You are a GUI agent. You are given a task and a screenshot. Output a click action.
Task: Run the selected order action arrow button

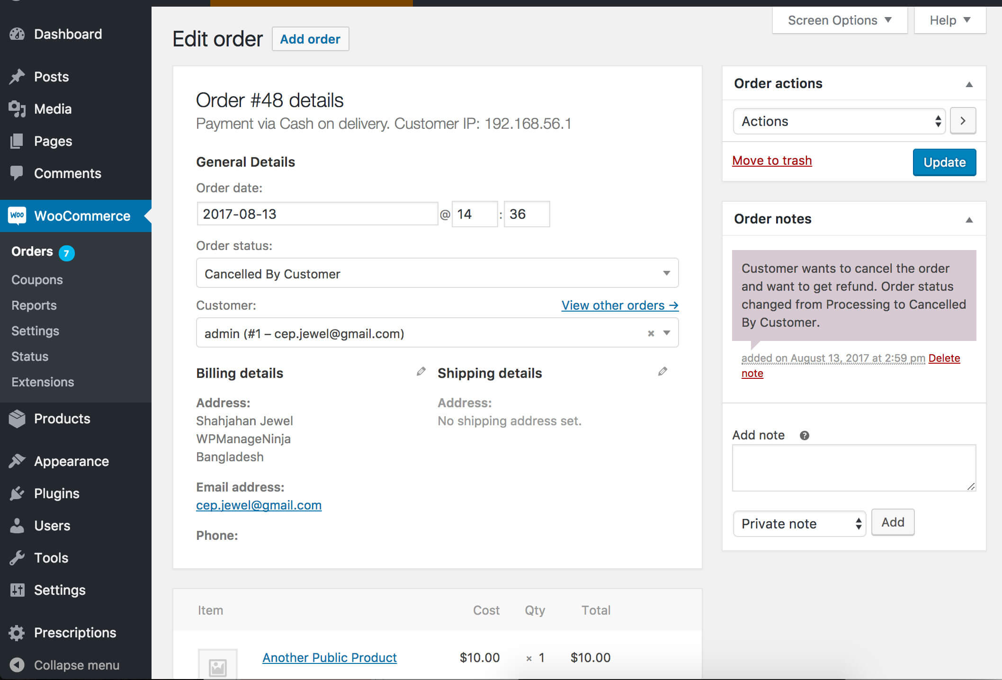[x=963, y=121]
